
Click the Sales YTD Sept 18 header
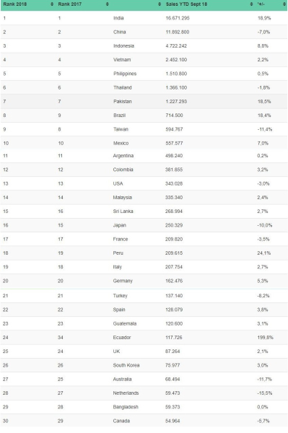point(186,4)
